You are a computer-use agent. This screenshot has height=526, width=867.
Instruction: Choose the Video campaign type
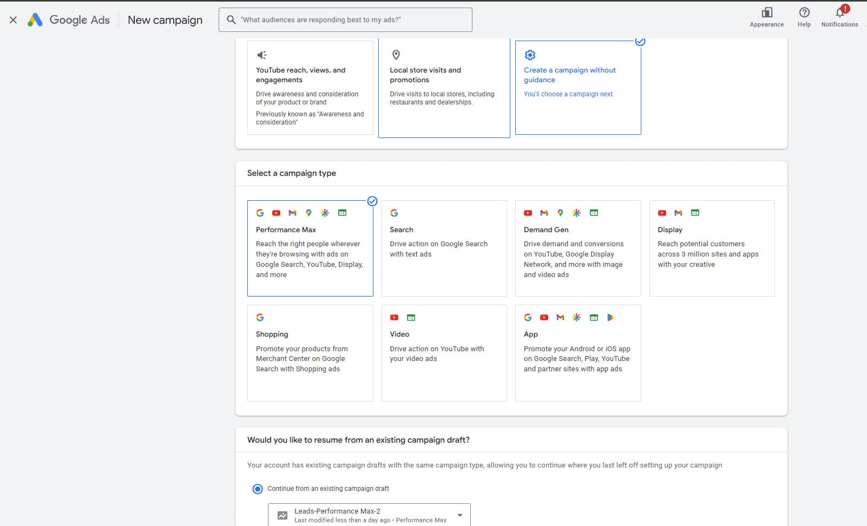(444, 353)
